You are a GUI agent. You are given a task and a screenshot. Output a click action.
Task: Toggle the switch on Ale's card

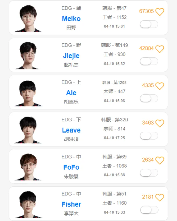149,98
